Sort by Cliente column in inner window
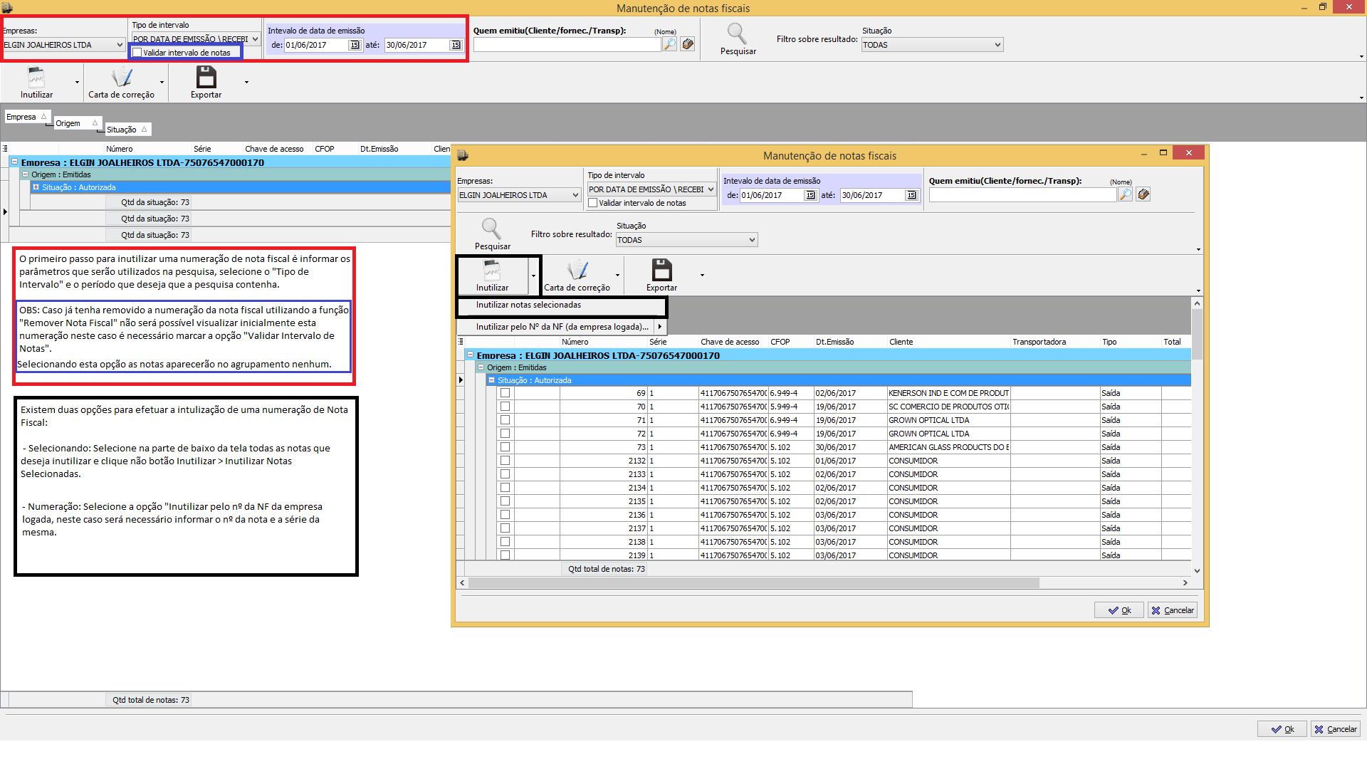This screenshot has height=769, width=1367. [948, 342]
